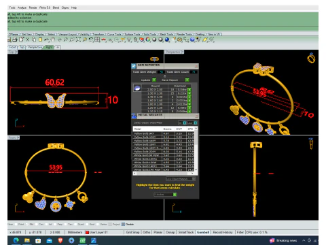Click the Filter box in status bar
The image size is (326, 245).
click(x=240, y=232)
